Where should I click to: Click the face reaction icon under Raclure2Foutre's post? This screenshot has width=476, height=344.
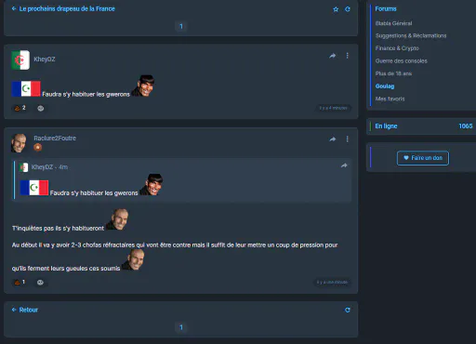40,283
